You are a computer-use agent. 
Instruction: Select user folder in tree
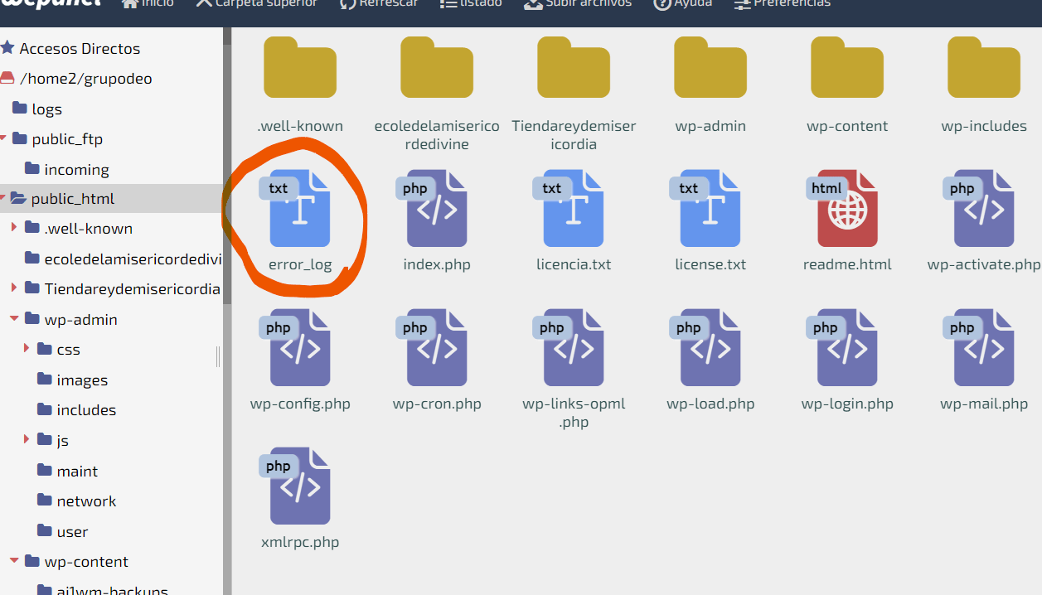click(63, 531)
